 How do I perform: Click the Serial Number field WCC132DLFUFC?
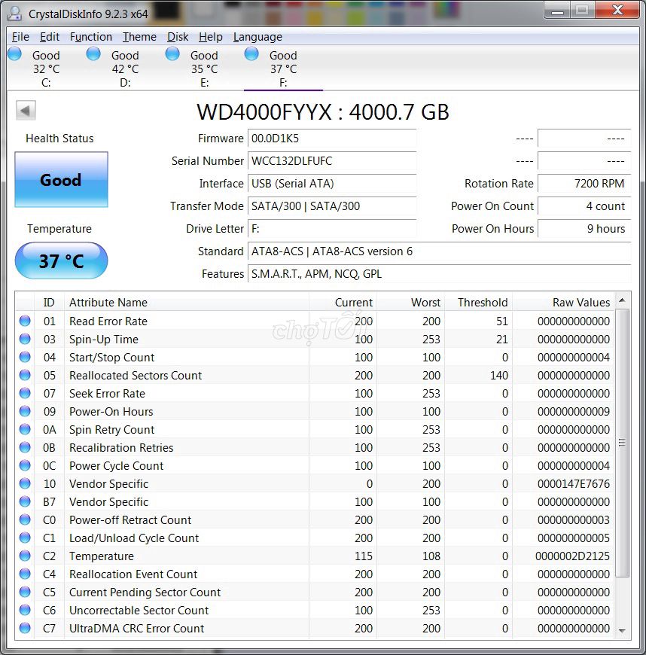click(332, 161)
